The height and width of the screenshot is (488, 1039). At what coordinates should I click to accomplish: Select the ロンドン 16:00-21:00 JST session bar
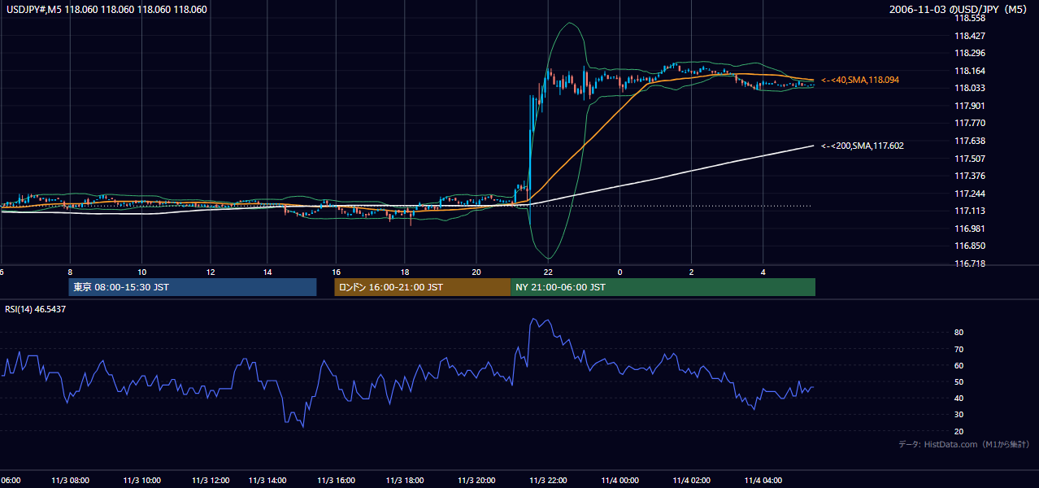422,287
